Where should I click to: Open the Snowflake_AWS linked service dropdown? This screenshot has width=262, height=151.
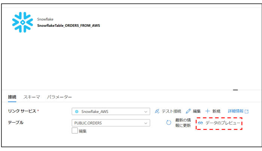click(x=111, y=111)
